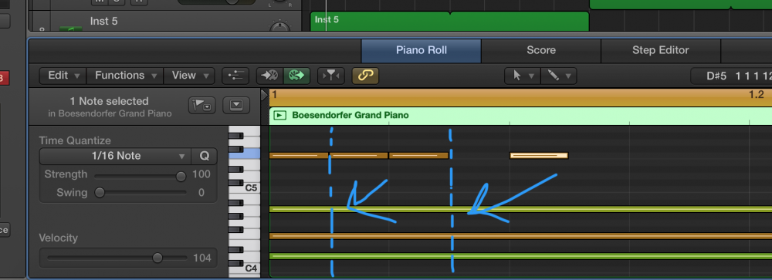Switch to the Step Editor tab

(660, 50)
